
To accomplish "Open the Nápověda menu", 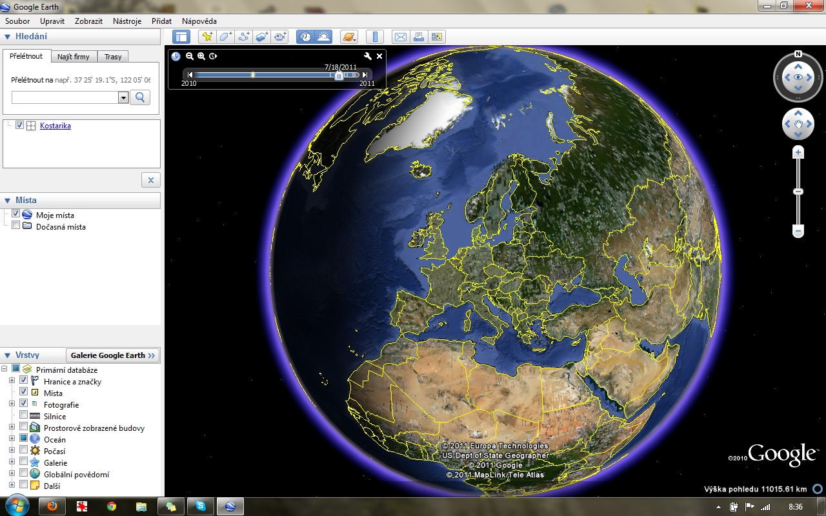I will click(199, 21).
